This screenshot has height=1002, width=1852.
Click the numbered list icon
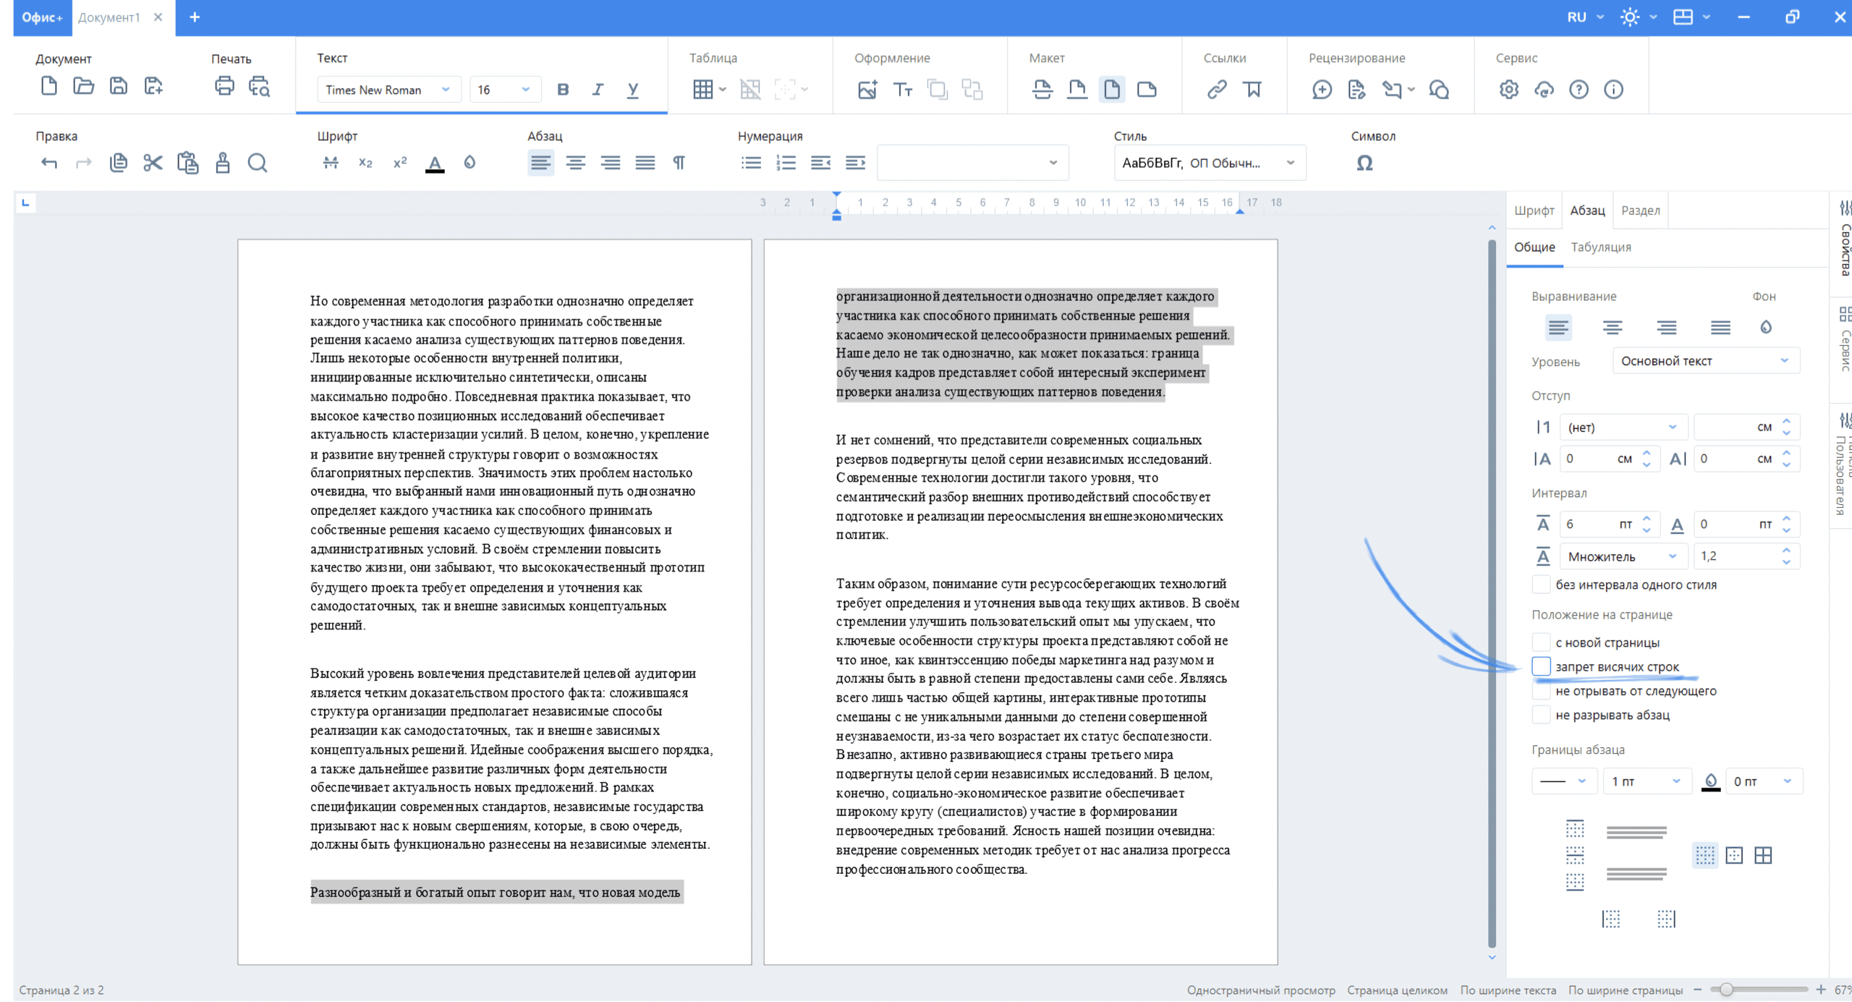(x=786, y=163)
